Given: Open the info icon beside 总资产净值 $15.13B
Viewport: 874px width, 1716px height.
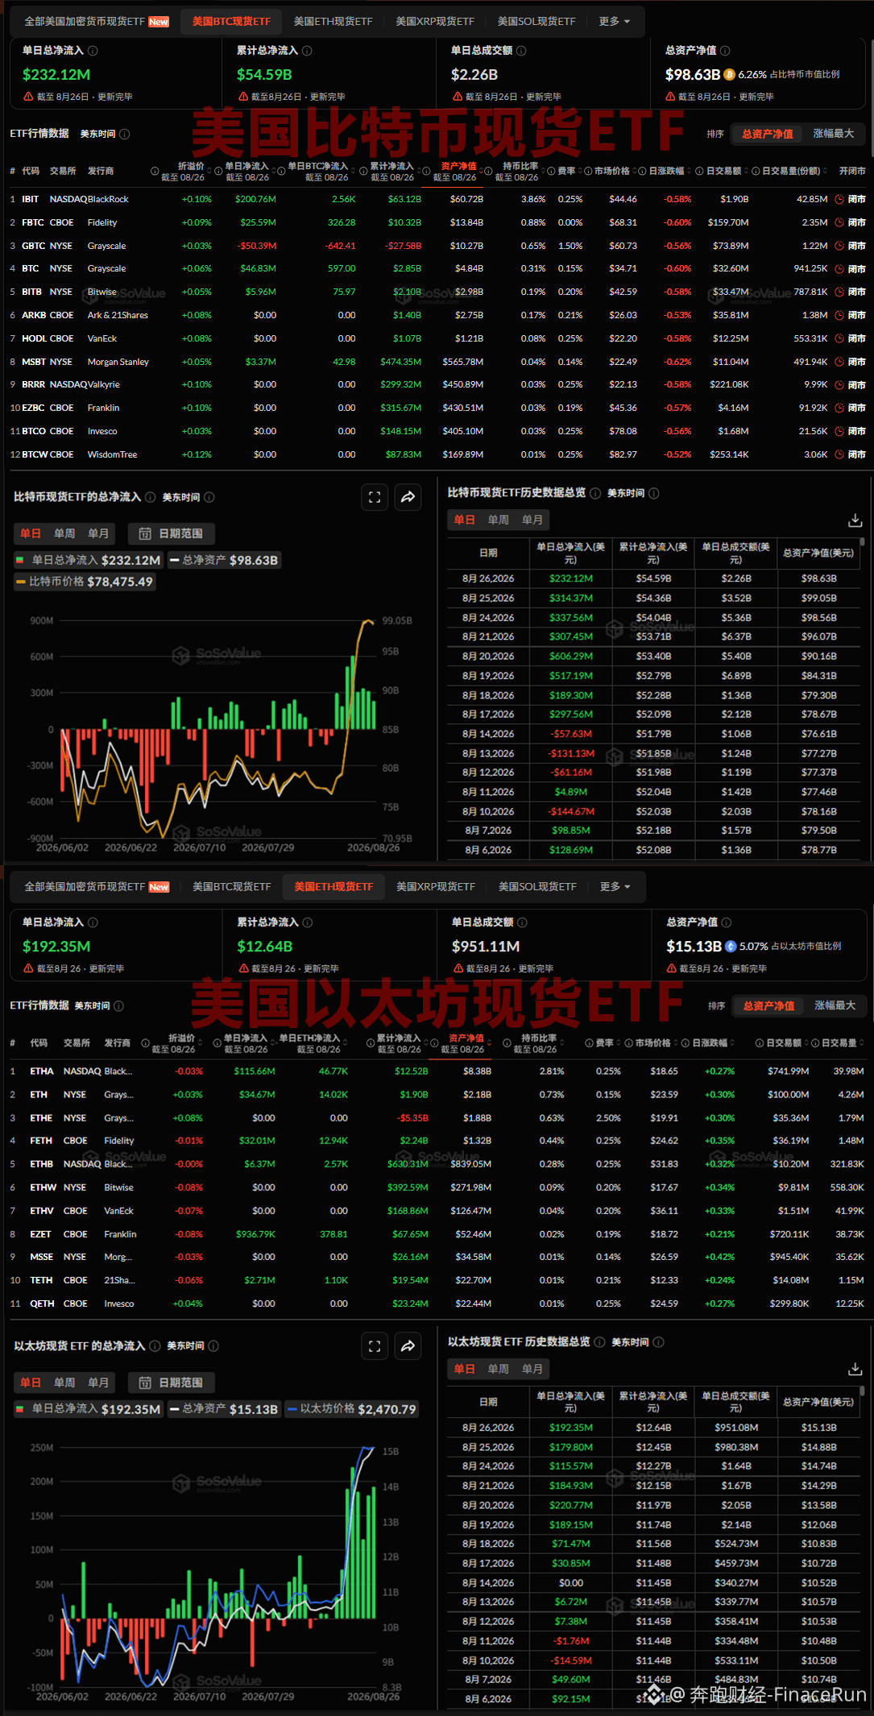Looking at the screenshot, I should click(x=727, y=922).
